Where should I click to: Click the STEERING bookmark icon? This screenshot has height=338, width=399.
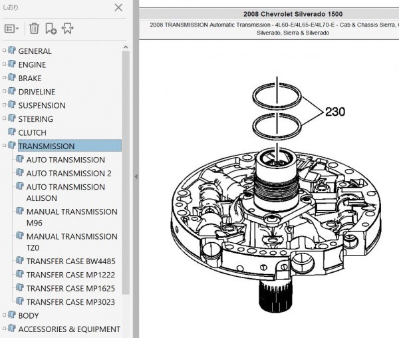[x=12, y=118]
